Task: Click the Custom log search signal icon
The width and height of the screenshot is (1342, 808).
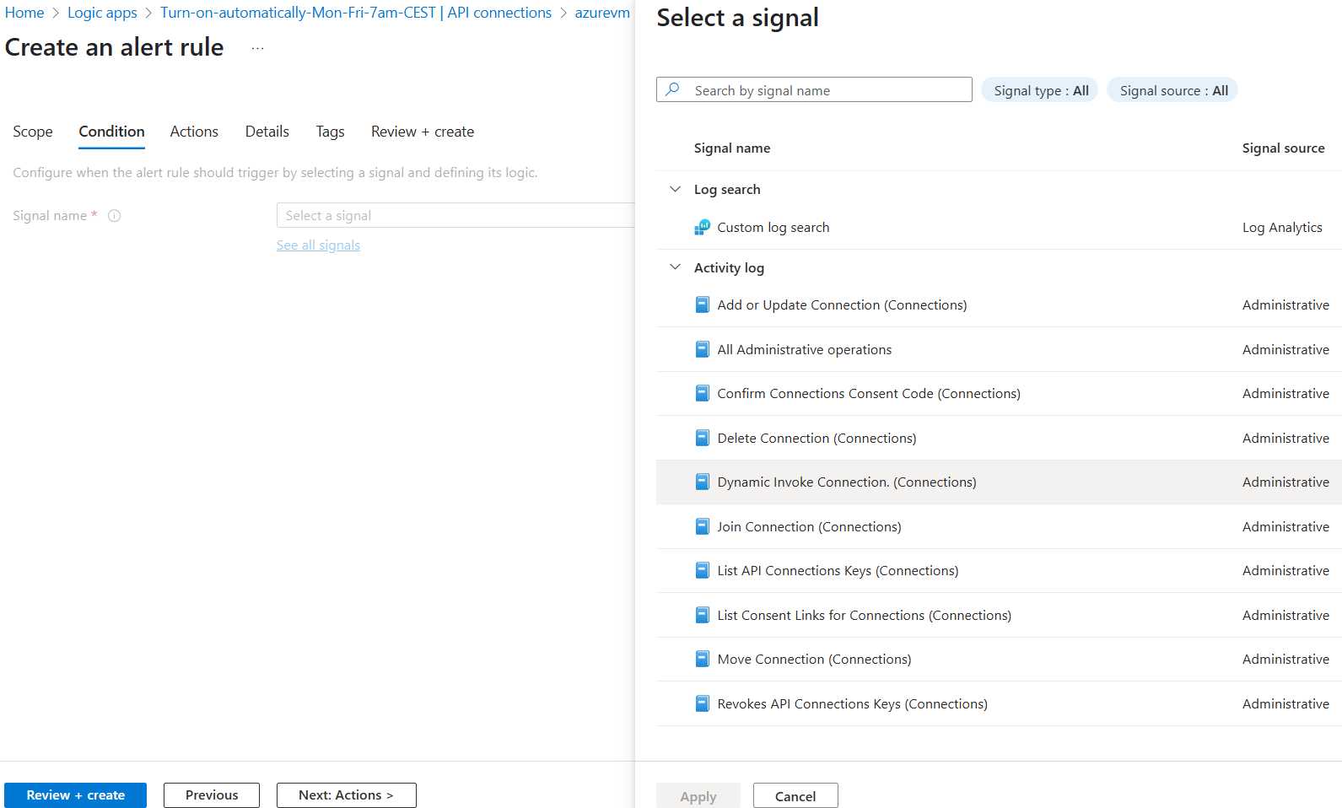Action: tap(702, 228)
